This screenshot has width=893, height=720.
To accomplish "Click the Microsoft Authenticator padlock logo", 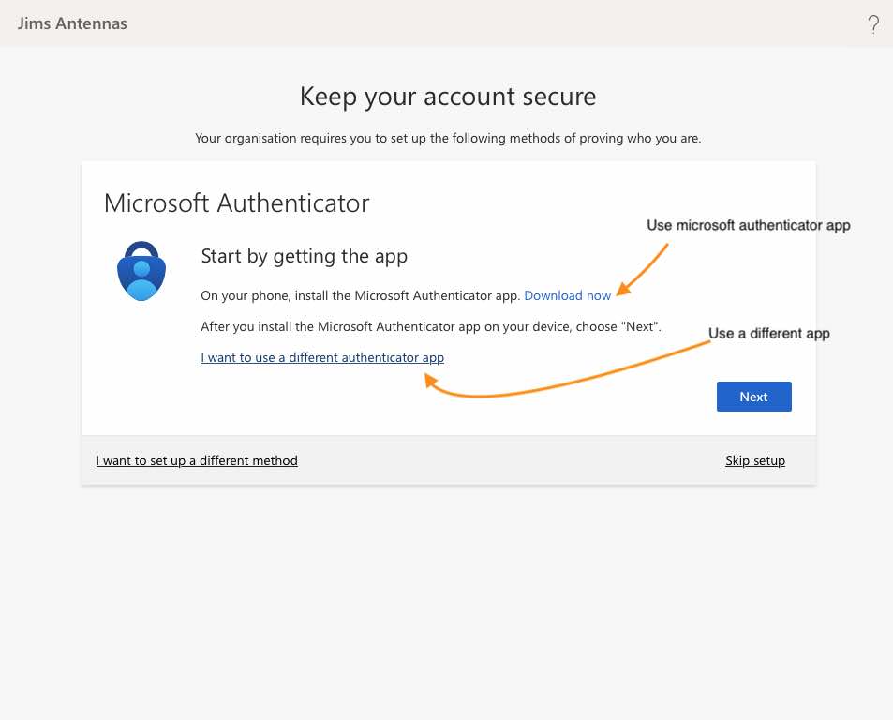I will (x=141, y=271).
